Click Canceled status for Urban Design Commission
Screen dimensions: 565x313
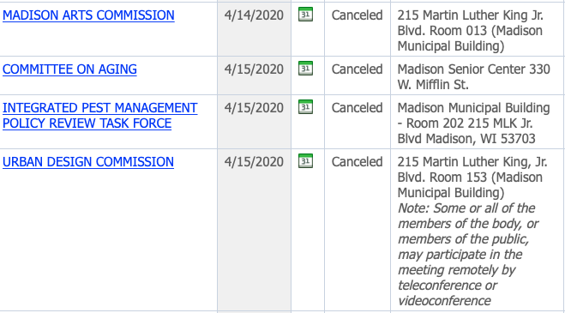click(357, 162)
